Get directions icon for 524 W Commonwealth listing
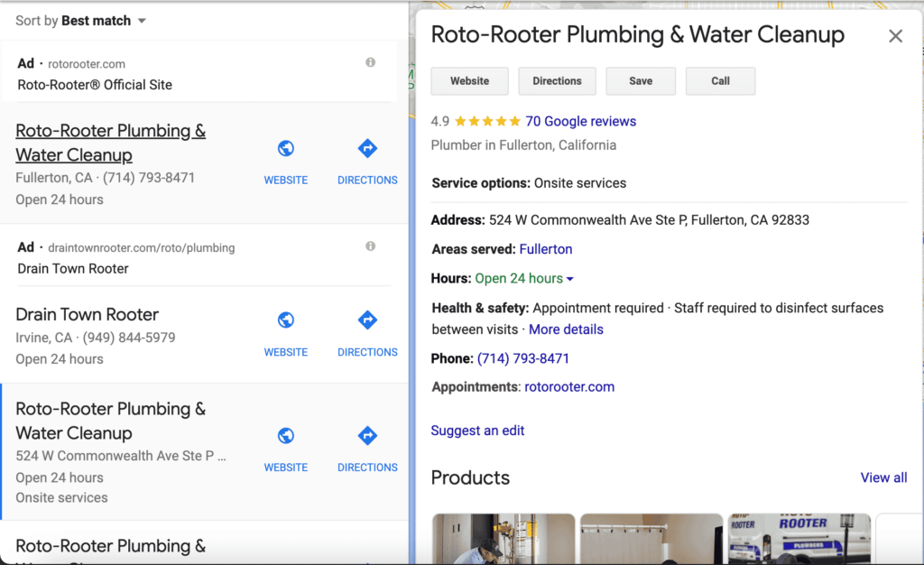Image resolution: width=924 pixels, height=565 pixels. point(367,435)
